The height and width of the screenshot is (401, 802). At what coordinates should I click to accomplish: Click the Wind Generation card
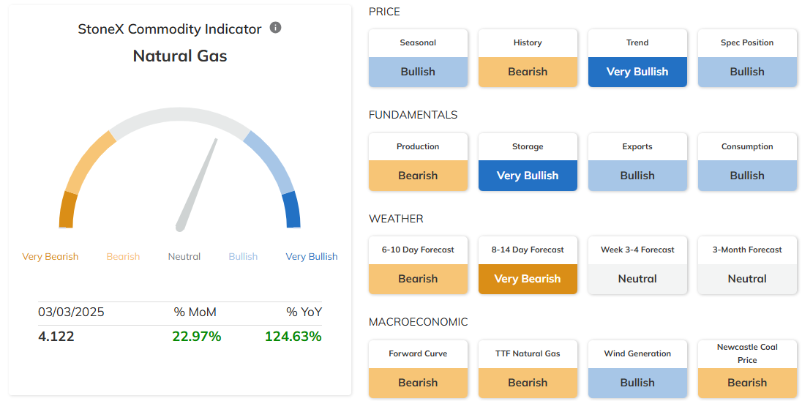637,369
